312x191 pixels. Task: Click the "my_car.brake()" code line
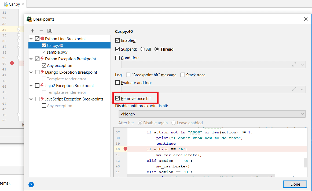[173, 166]
